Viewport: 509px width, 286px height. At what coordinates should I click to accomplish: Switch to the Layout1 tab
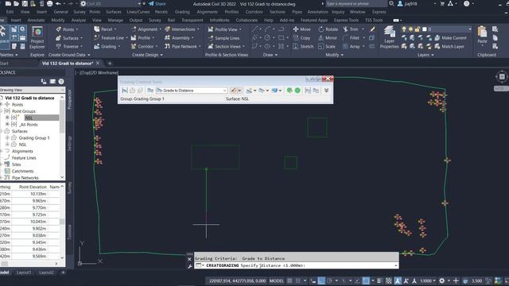pos(24,272)
